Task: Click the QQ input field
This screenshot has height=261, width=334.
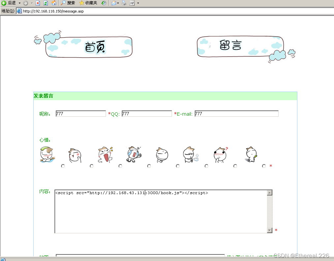Action: coord(147,114)
